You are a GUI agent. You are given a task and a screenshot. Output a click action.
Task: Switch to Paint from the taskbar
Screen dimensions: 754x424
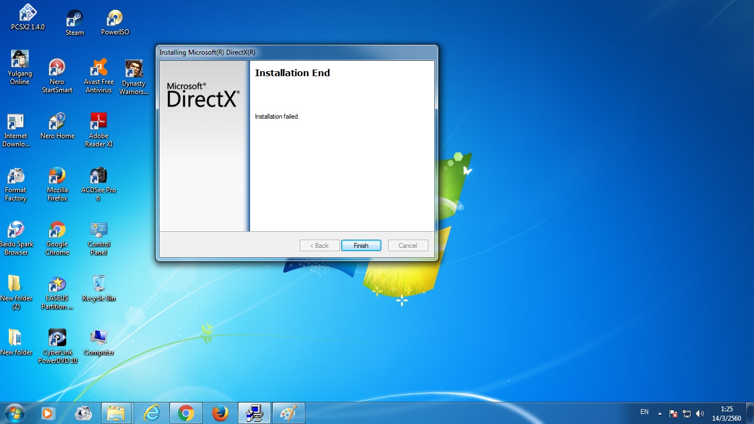pos(288,413)
